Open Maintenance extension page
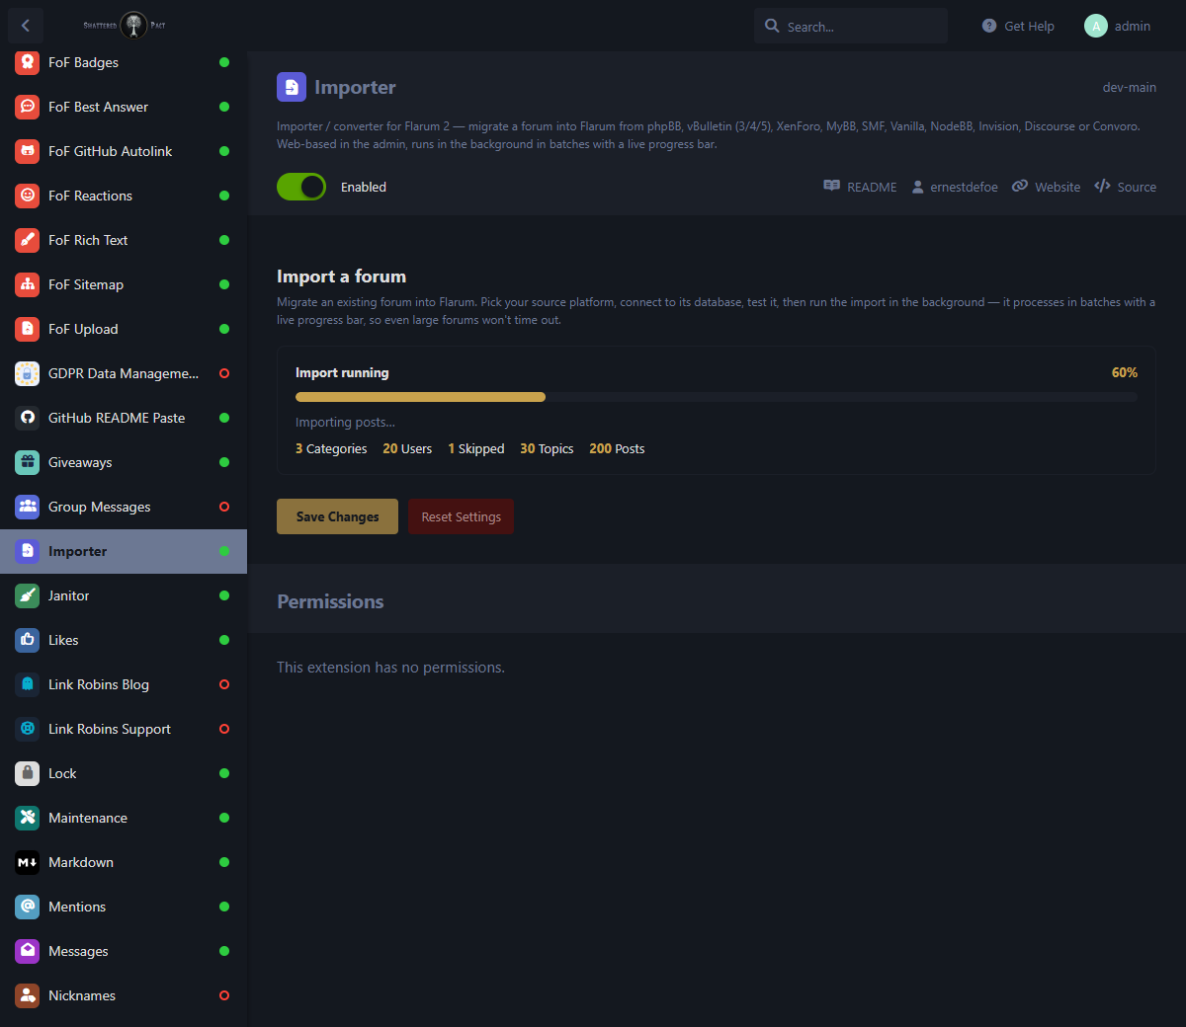 [x=124, y=818]
